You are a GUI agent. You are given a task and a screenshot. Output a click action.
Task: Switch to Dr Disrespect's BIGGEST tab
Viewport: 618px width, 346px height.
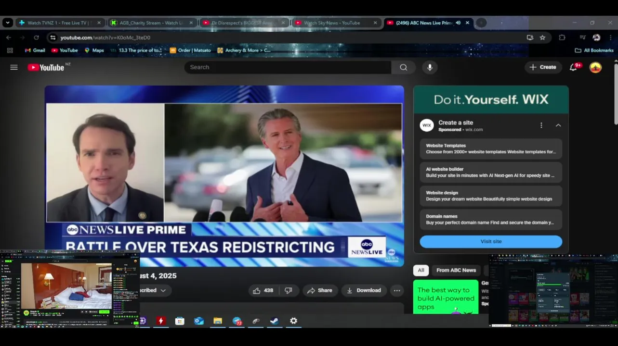244,23
